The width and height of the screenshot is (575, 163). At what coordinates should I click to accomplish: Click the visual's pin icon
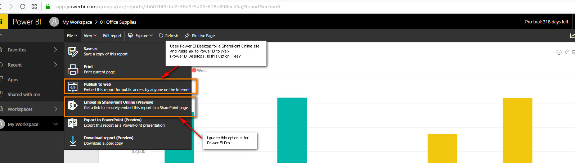point(566,52)
